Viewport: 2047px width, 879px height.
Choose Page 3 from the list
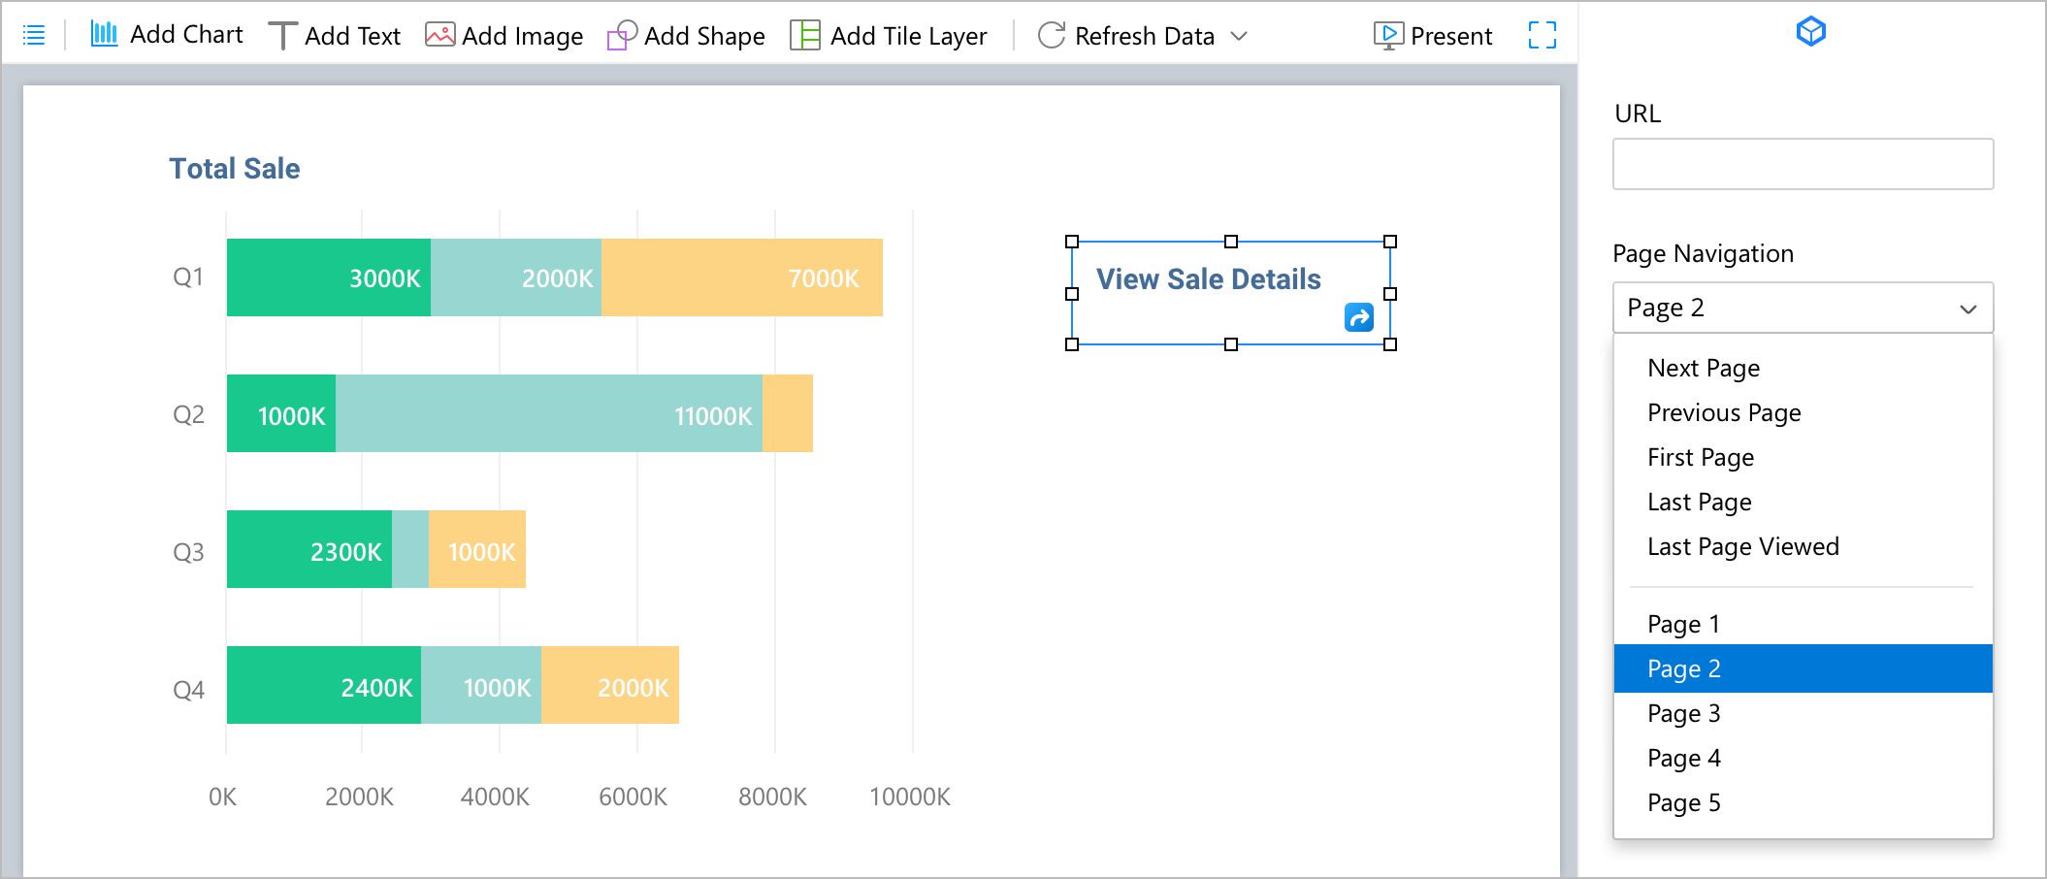[x=1803, y=713]
